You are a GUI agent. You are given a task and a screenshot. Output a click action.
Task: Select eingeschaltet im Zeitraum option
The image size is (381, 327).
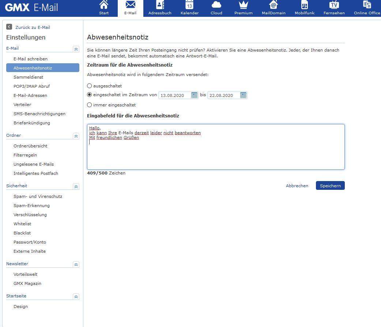[89, 94]
